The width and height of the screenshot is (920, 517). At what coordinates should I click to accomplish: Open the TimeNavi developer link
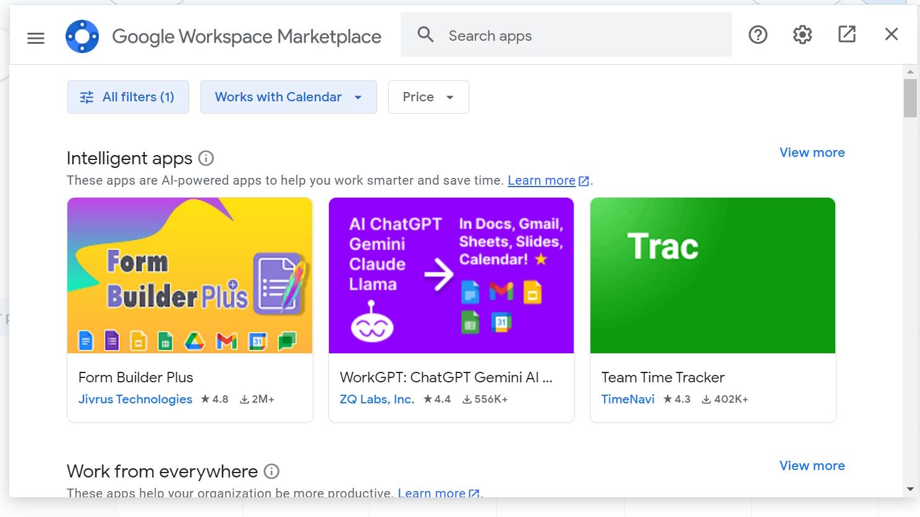(x=628, y=399)
